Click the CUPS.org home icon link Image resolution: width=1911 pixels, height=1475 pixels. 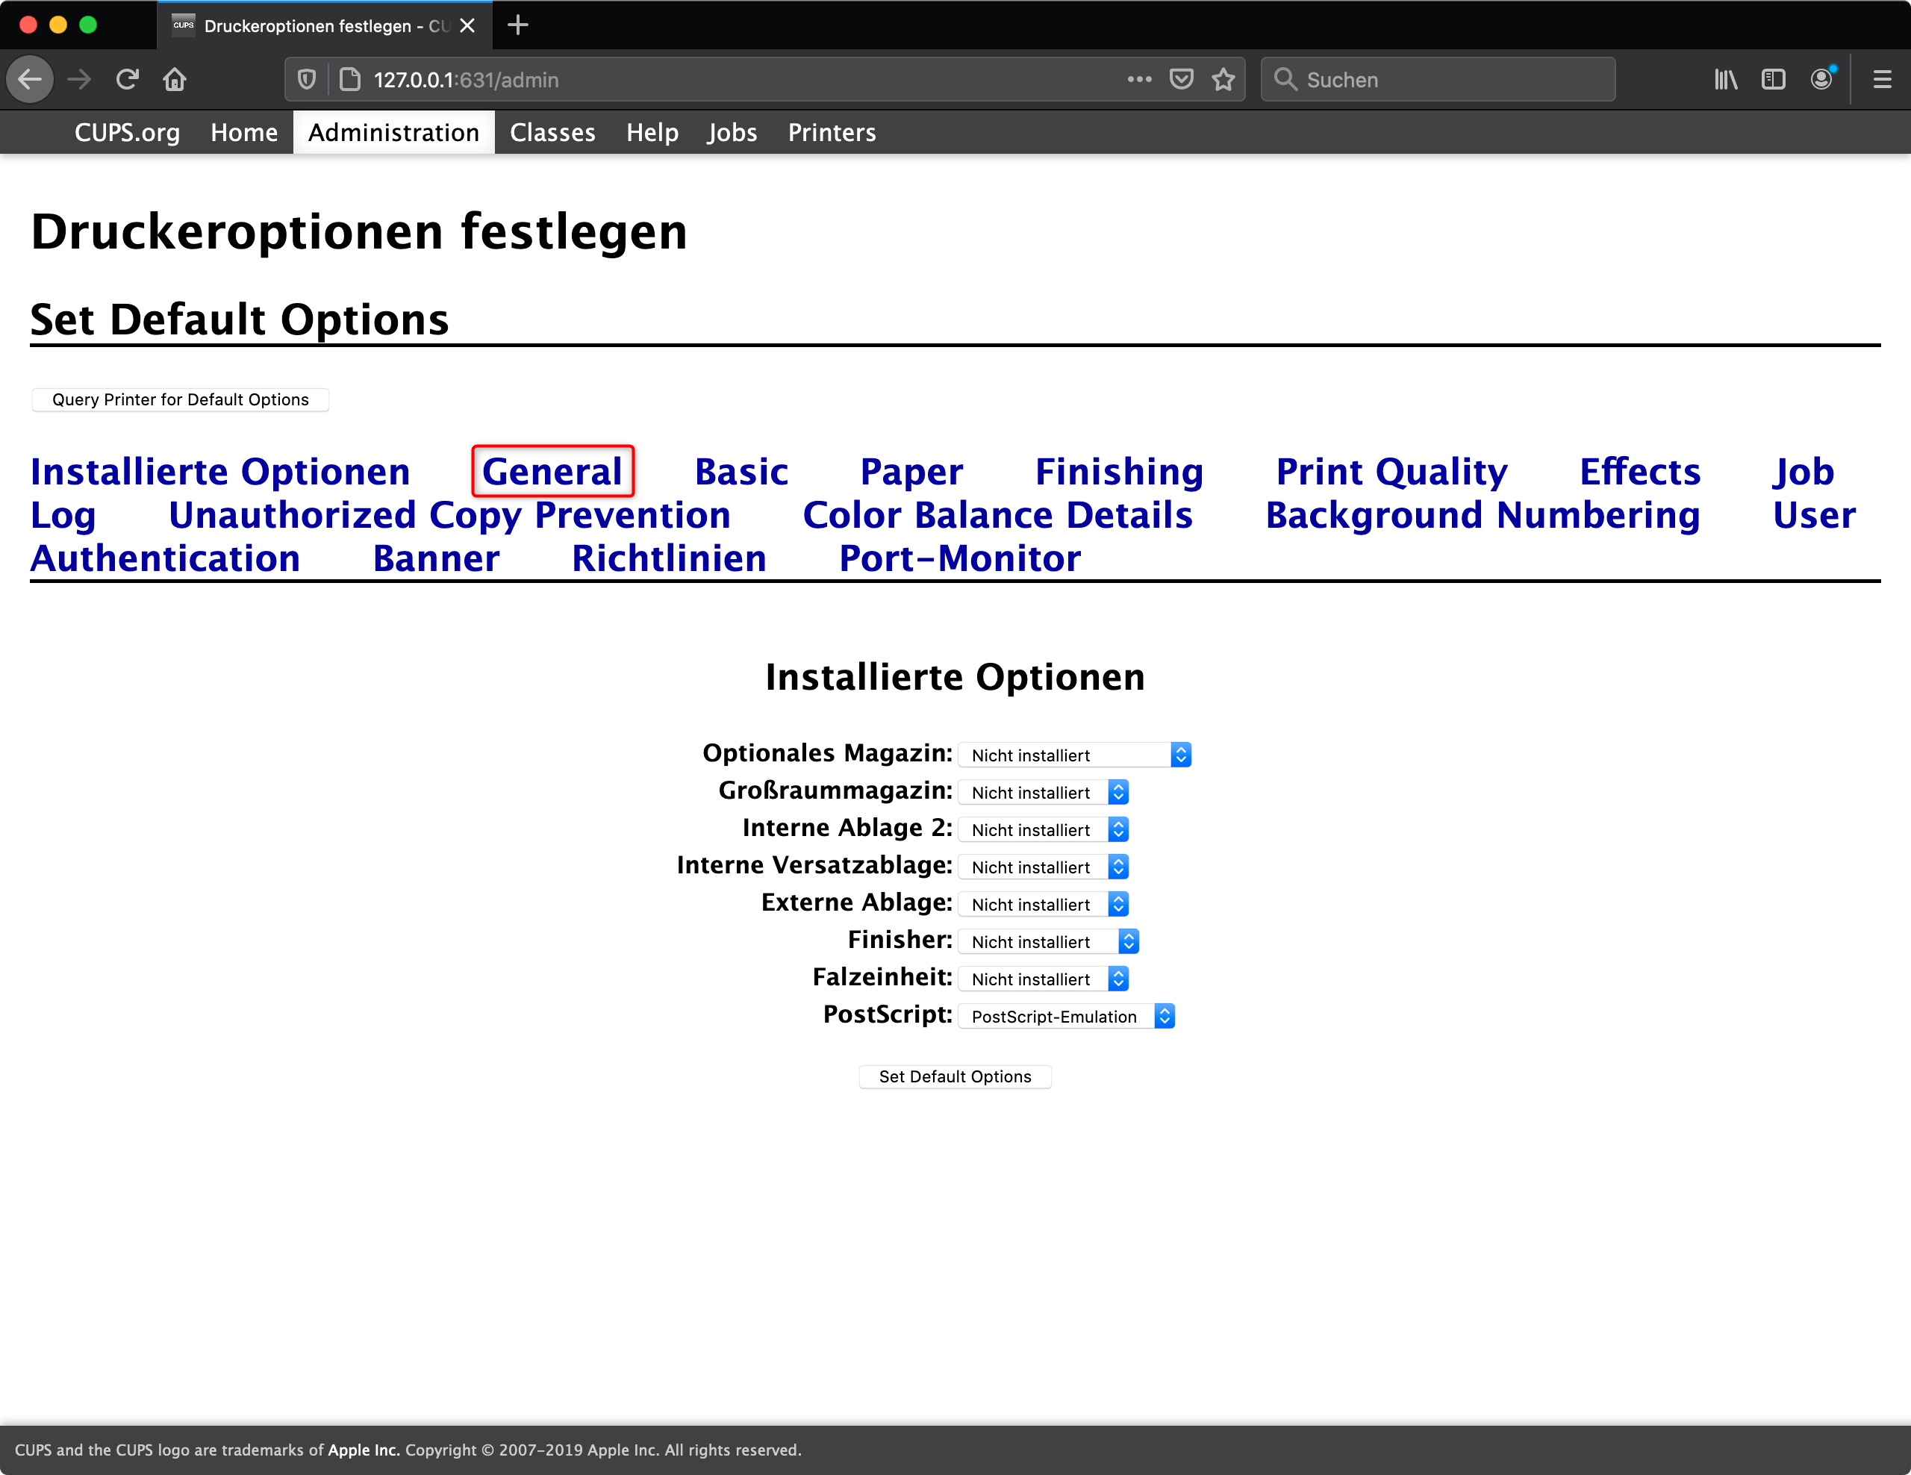pos(128,131)
